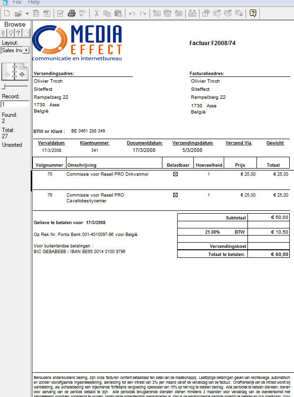The width and height of the screenshot is (294, 397).
Task: Click 'Commissie voor Resell PRO Dirkvanmol' description
Action: [107, 174]
